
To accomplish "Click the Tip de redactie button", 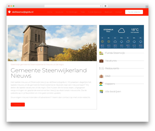I will click(134, 12).
